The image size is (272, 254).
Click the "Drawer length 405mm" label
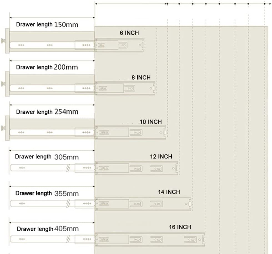click(x=48, y=229)
